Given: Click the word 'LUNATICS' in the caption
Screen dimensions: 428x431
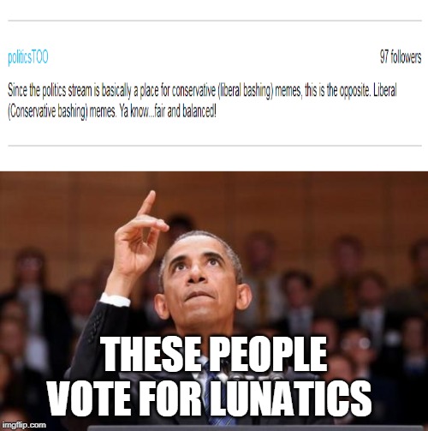Looking at the screenshot, I should 291,398.
